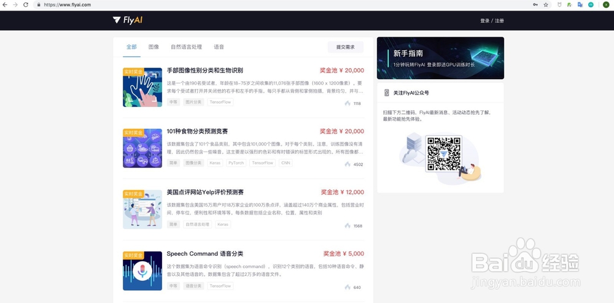Open 美国点评网站Yelp评价预测赛 title
This screenshot has height=303, width=614.
205,193
